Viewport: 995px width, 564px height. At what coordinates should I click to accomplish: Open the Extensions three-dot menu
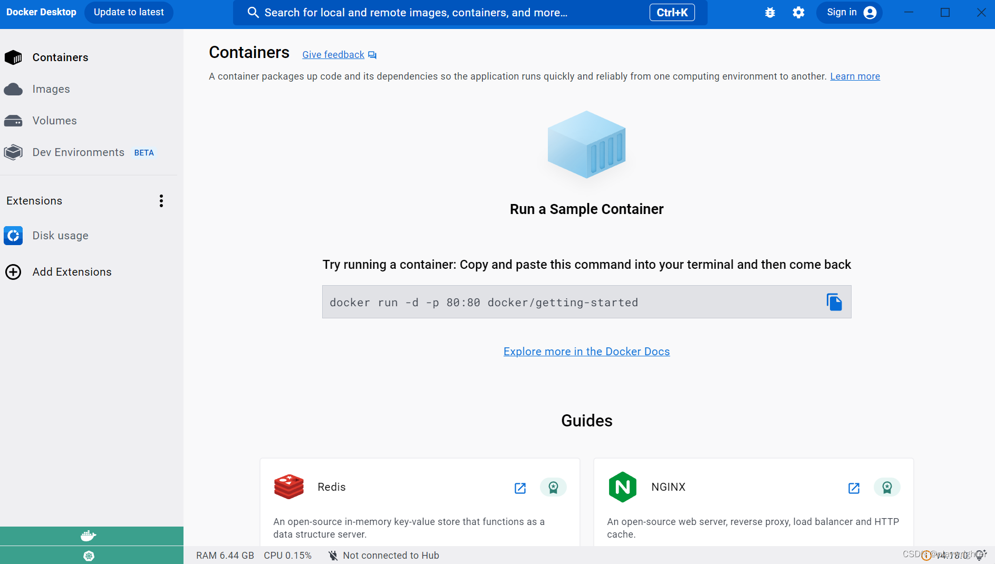coord(161,201)
